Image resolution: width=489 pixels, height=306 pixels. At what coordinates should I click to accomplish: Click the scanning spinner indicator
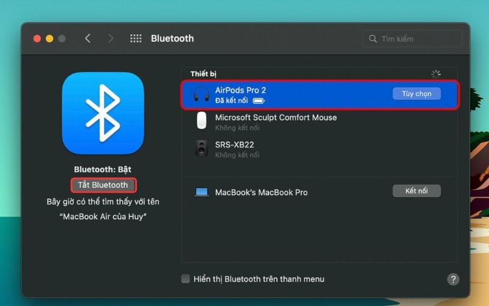[x=436, y=74]
